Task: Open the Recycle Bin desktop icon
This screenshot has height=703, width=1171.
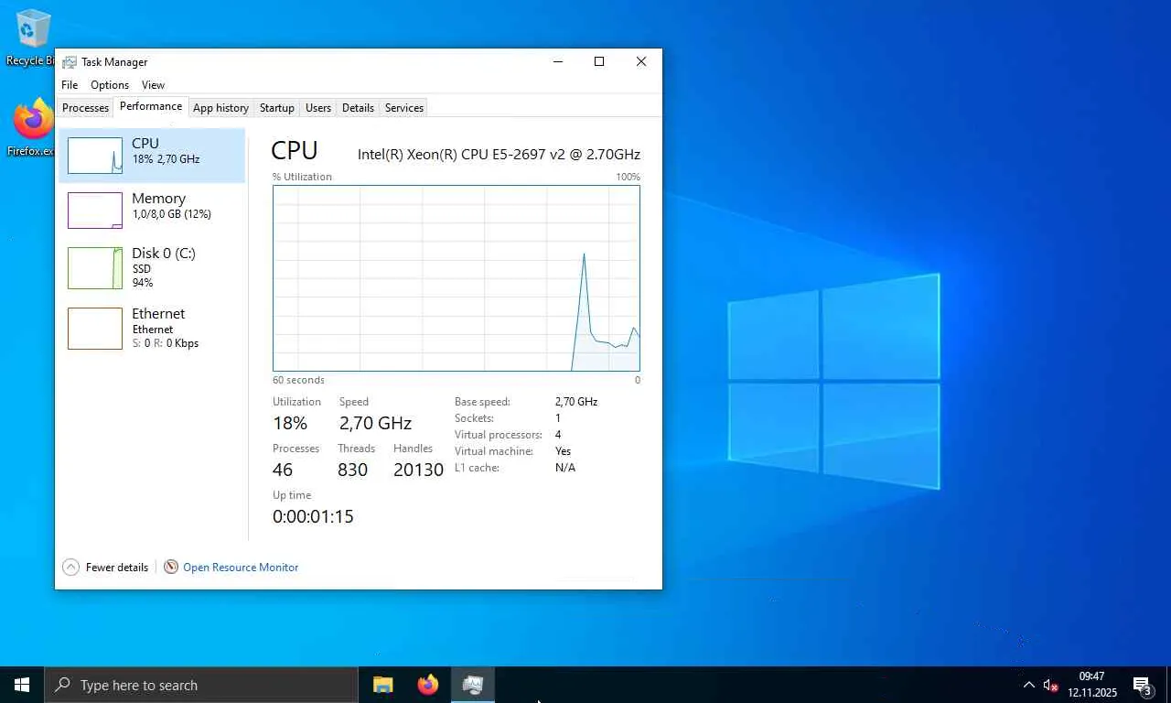Action: 32,38
